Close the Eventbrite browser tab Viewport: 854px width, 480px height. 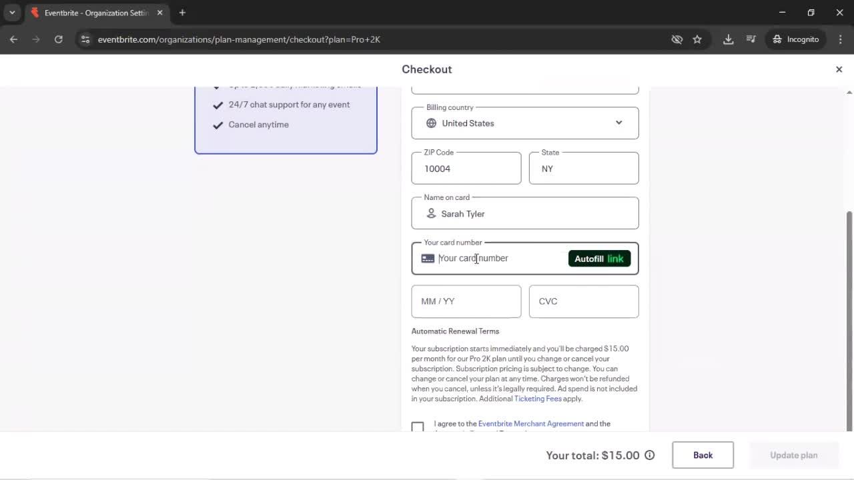160,13
